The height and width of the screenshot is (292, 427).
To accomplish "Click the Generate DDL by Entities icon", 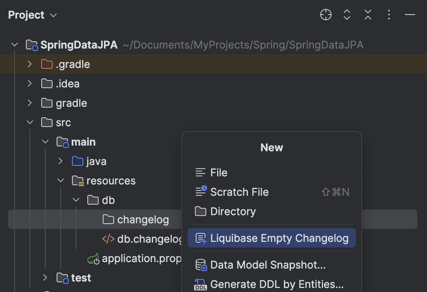I will coord(201,285).
